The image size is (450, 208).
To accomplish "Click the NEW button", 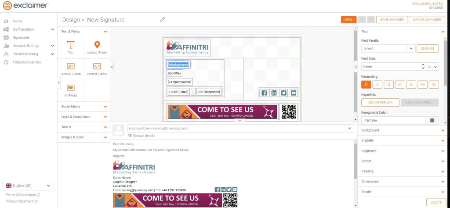I will coord(348,19).
